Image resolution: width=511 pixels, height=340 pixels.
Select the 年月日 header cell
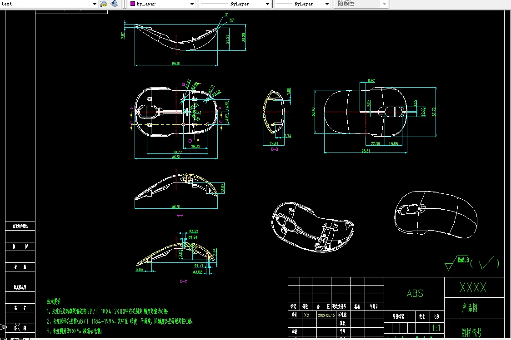[373, 306]
